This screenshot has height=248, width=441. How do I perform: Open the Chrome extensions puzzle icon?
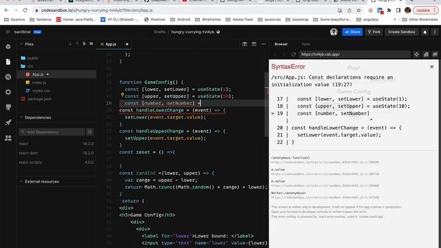tap(389, 10)
